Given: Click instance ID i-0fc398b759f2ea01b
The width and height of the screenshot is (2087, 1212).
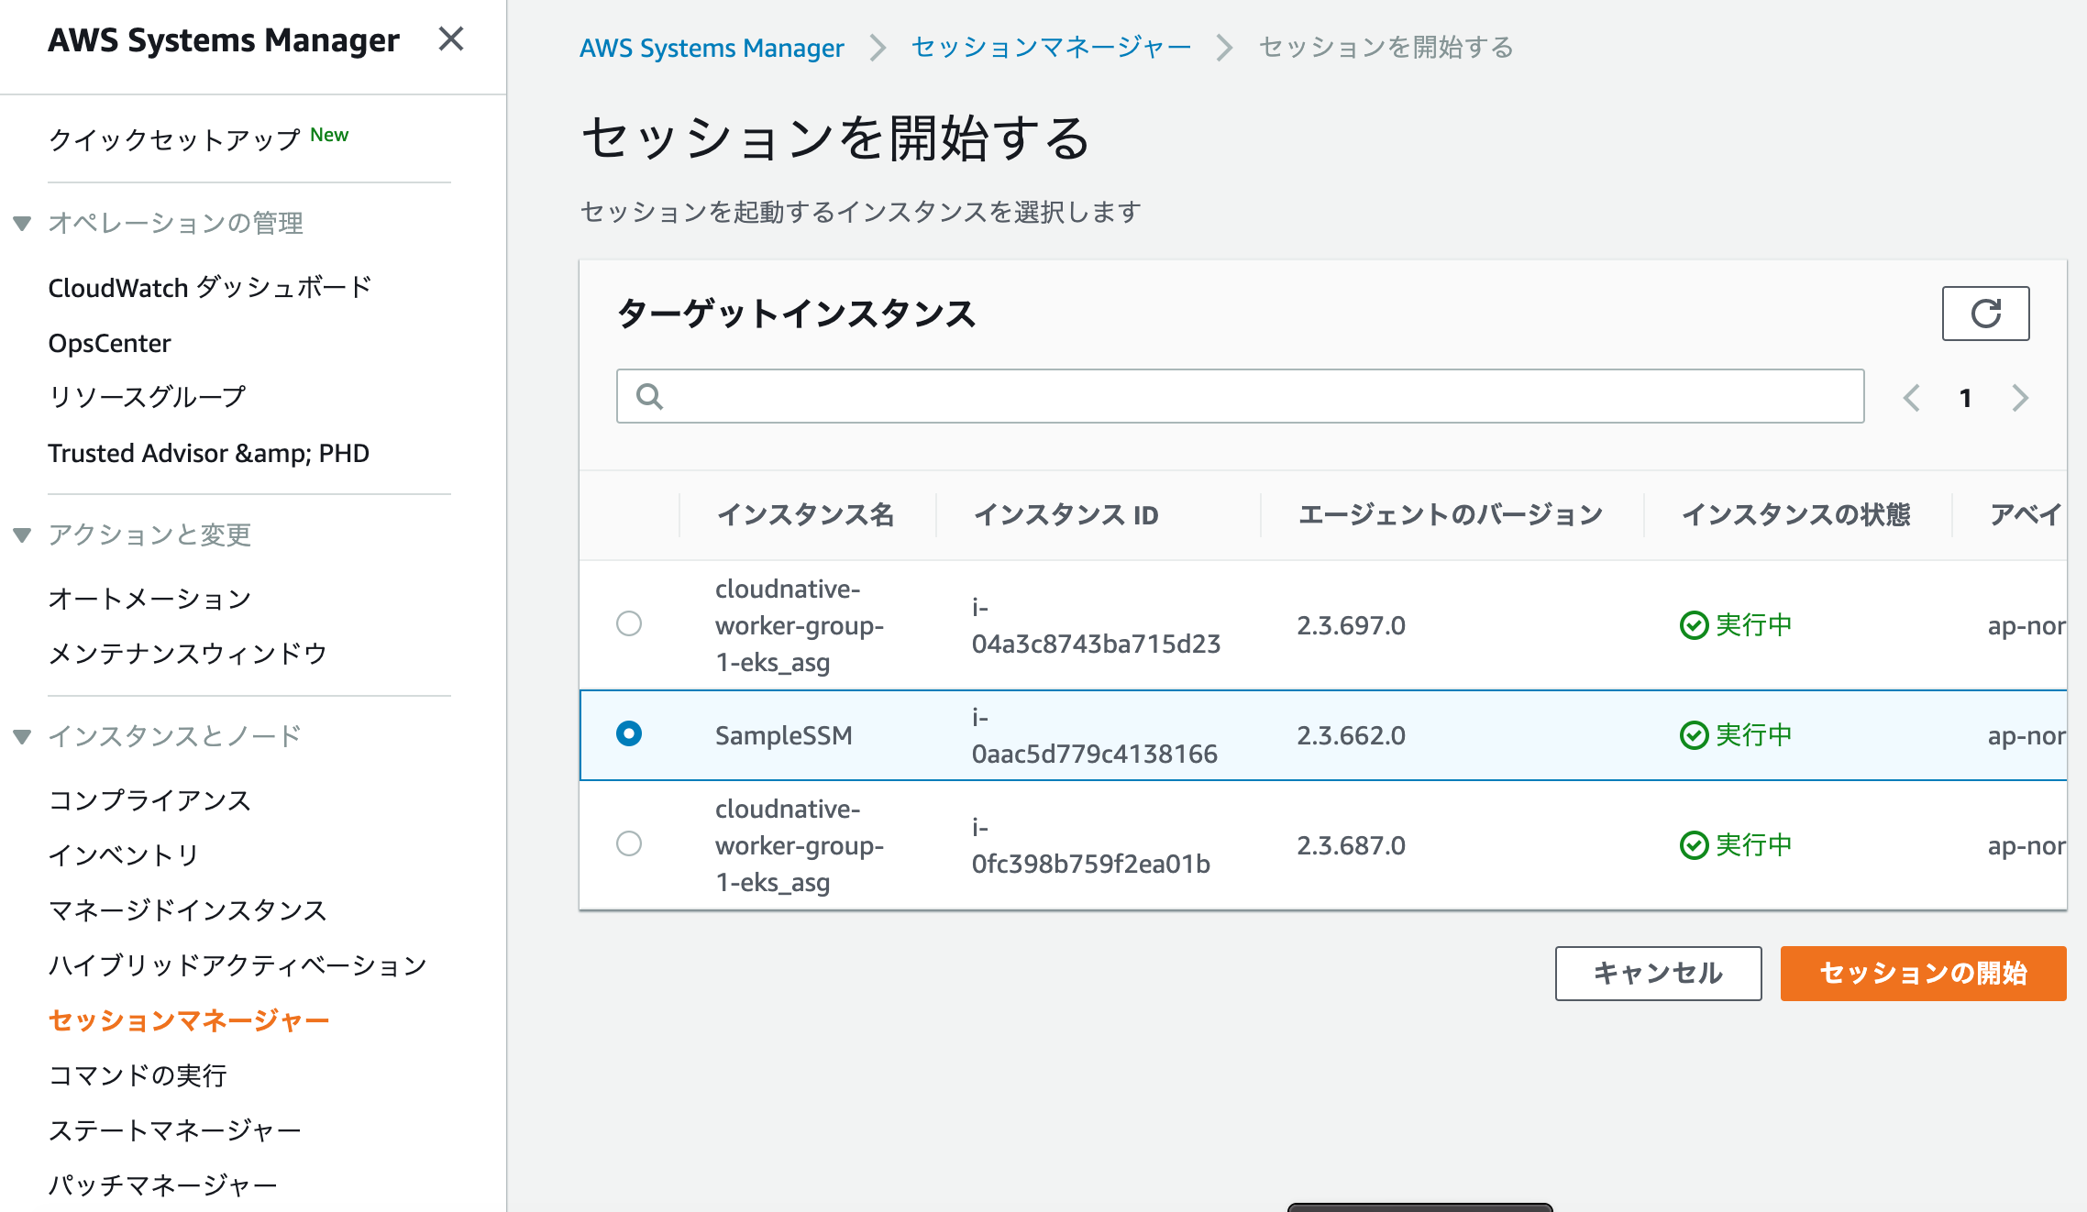Looking at the screenshot, I should 1091,845.
